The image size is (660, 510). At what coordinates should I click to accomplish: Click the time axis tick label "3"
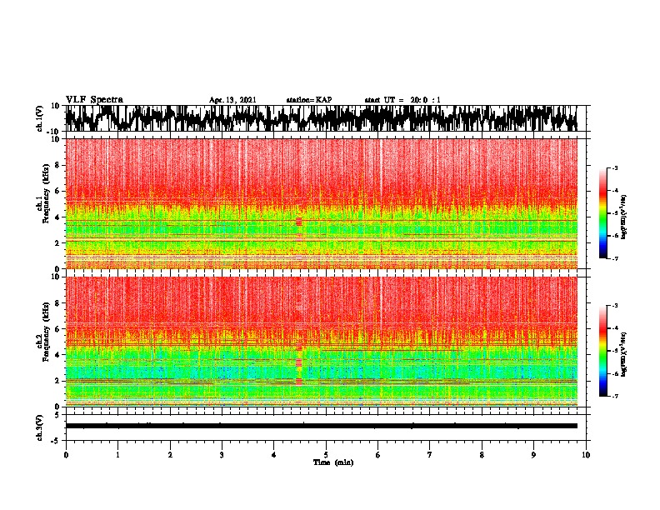pyautogui.click(x=222, y=455)
